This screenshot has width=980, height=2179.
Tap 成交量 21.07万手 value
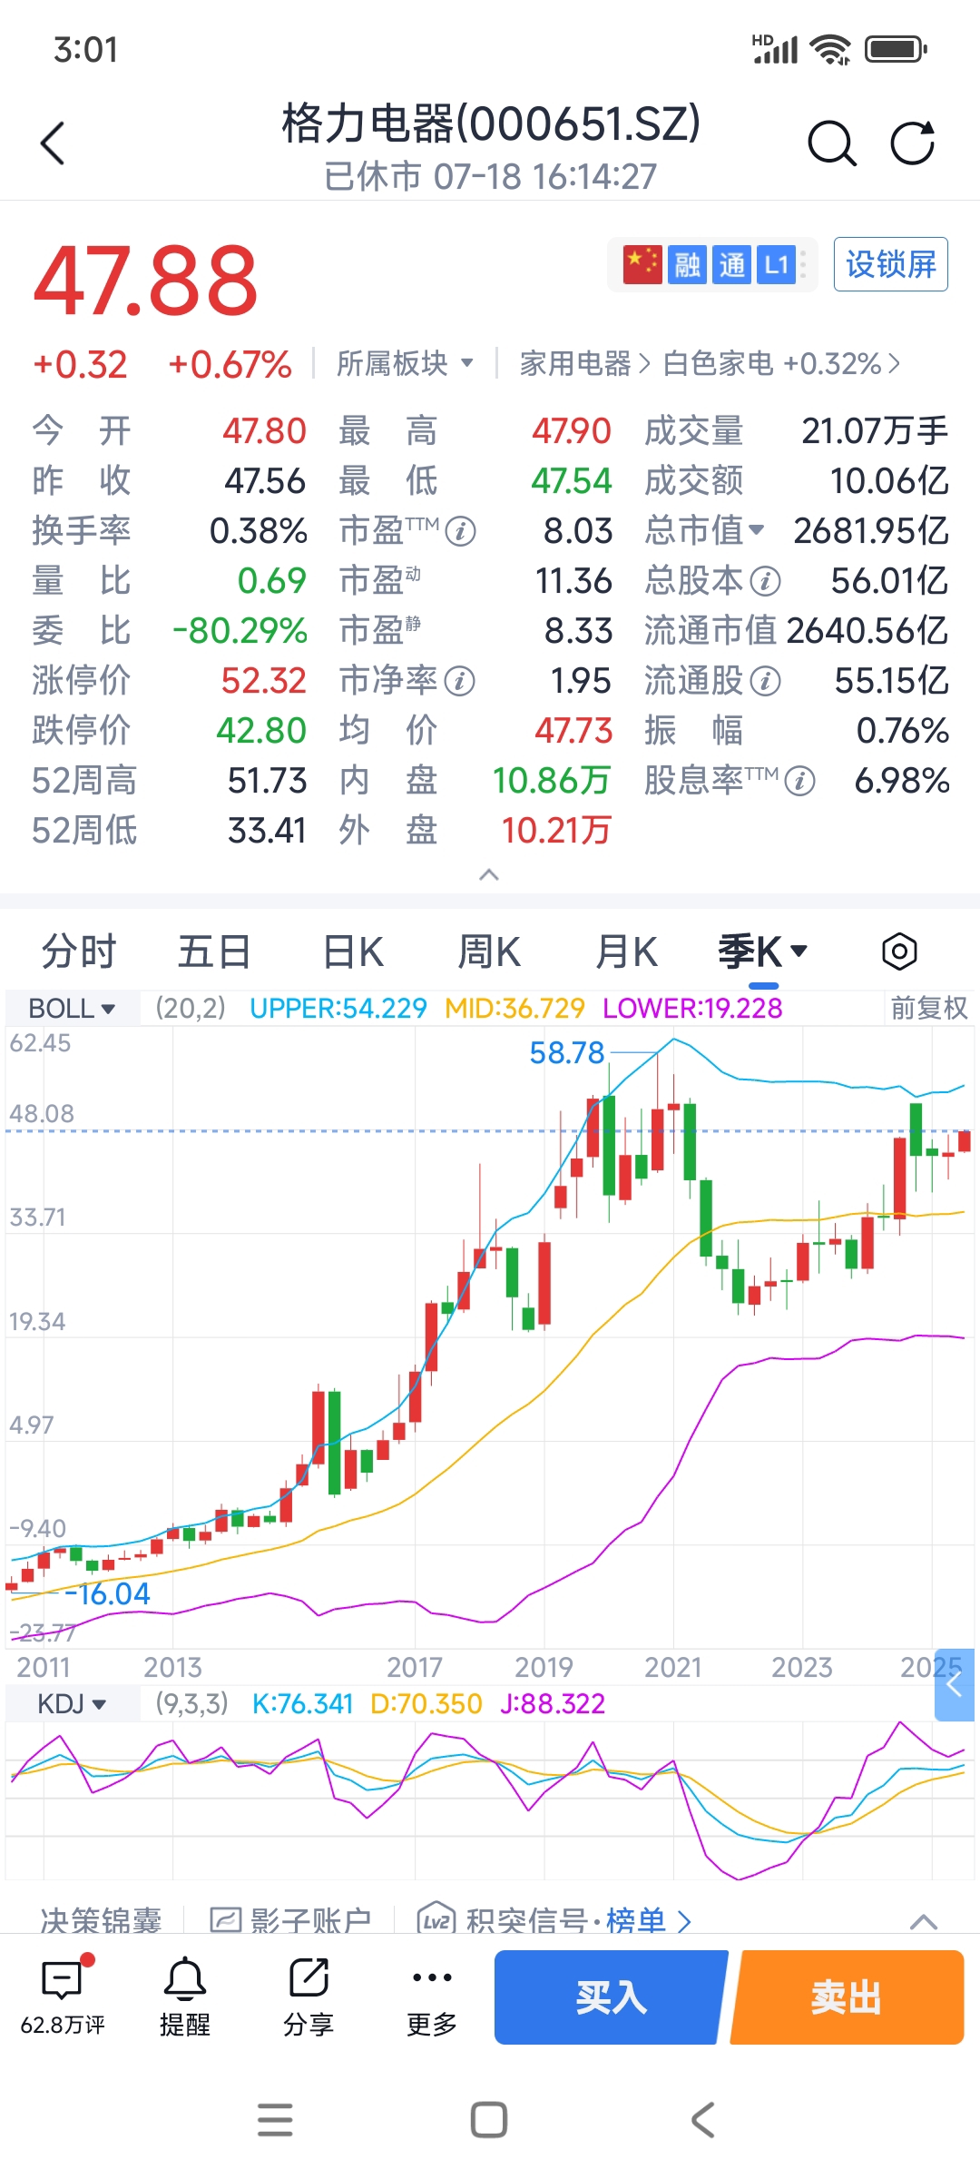tap(875, 431)
